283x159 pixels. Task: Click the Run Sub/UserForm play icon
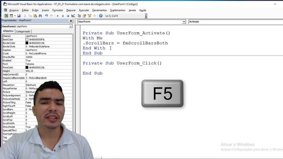point(58,16)
